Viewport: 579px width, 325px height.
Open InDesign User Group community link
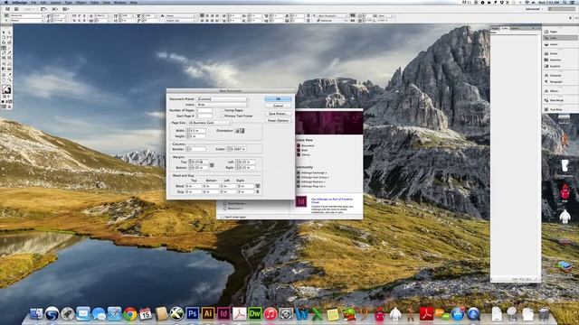(315, 177)
